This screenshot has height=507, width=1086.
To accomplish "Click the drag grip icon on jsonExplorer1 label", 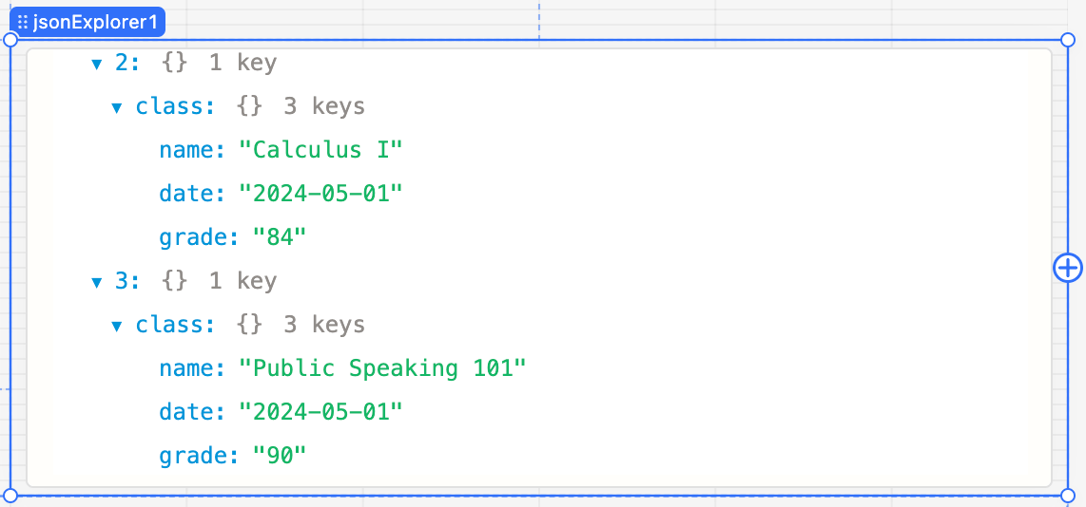I will tap(22, 22).
